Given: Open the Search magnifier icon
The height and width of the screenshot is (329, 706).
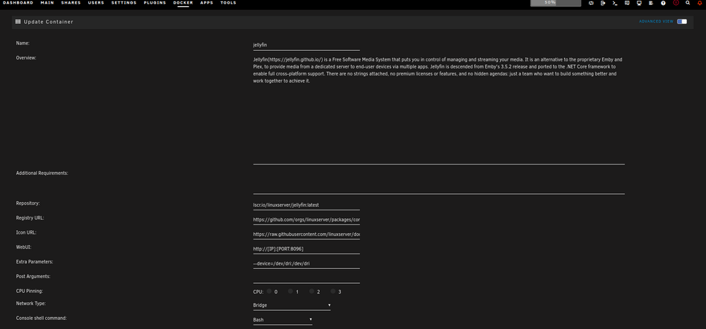Looking at the screenshot, I should tap(688, 3).
